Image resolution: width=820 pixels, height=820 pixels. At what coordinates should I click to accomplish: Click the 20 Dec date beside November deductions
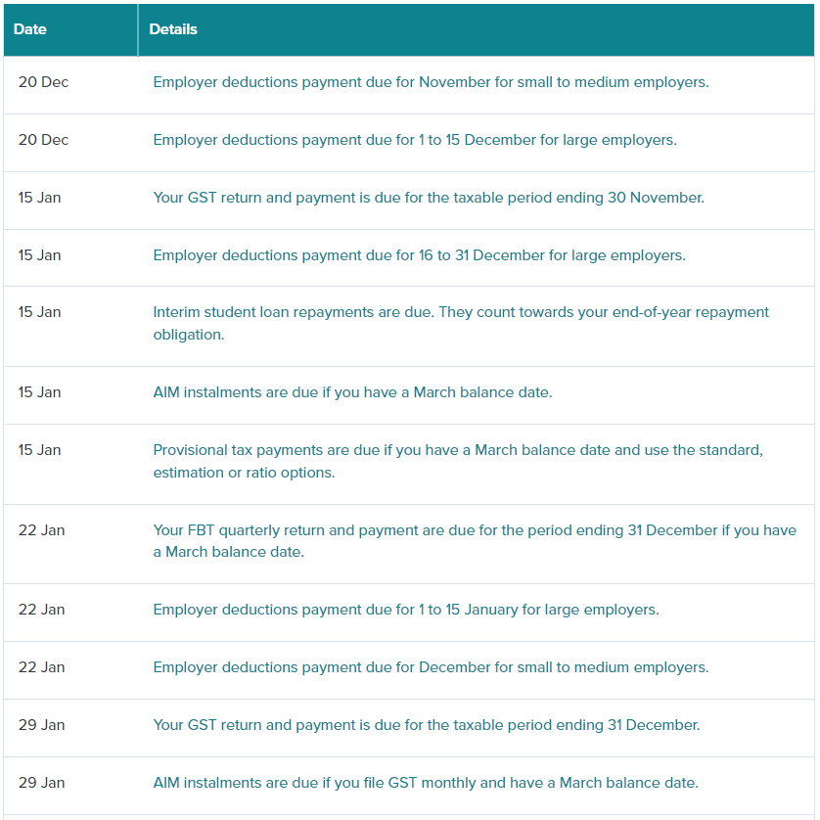[43, 82]
